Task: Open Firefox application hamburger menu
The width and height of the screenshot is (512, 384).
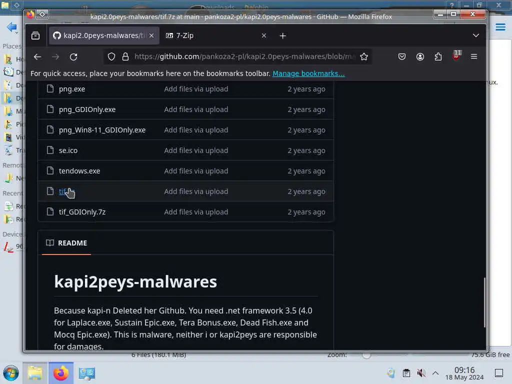Action: tap(474, 57)
